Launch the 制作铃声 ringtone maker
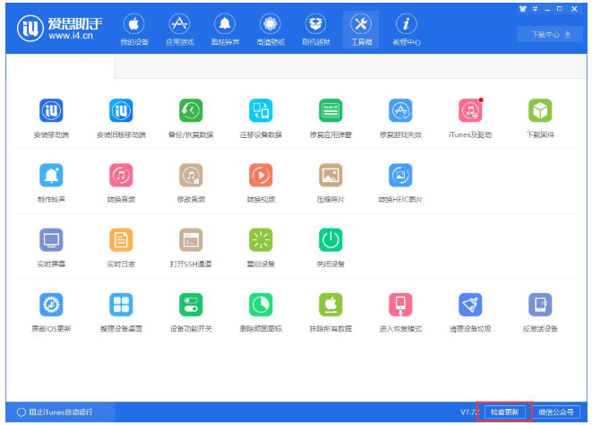This screenshot has width=592, height=425. click(51, 183)
